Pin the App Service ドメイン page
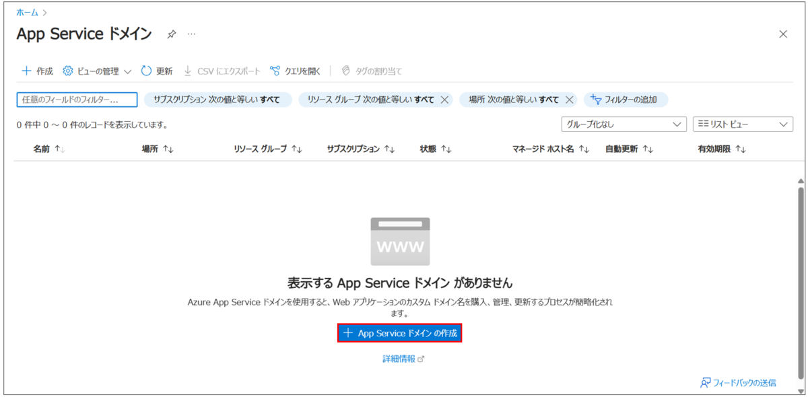 (172, 34)
